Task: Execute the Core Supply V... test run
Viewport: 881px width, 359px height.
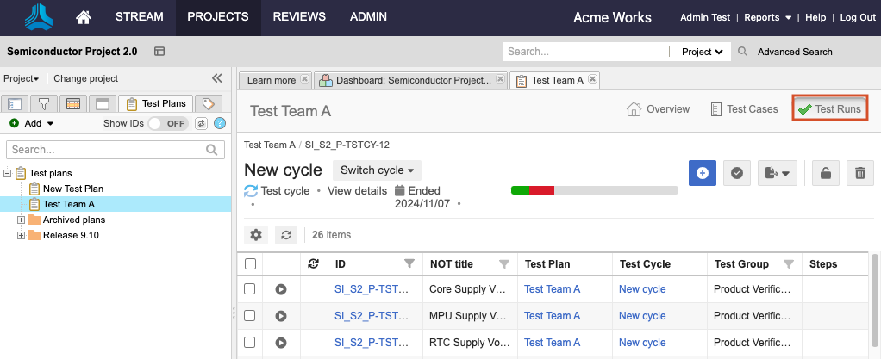Action: pyautogui.click(x=281, y=289)
